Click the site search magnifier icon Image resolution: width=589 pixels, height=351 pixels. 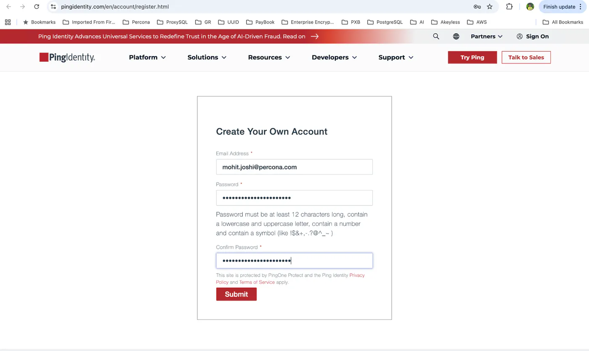pos(436,37)
